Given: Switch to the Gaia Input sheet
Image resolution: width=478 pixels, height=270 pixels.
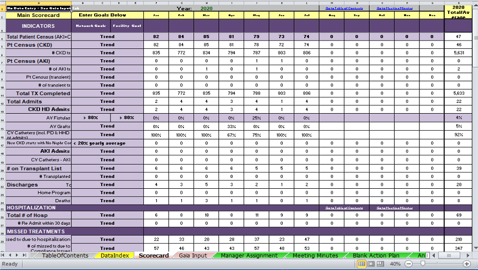Looking at the screenshot, I should click(x=193, y=256).
